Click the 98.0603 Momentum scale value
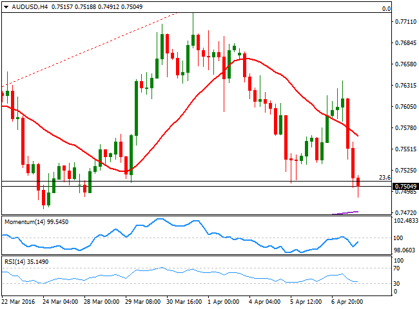The image size is (419, 309). 405,250
